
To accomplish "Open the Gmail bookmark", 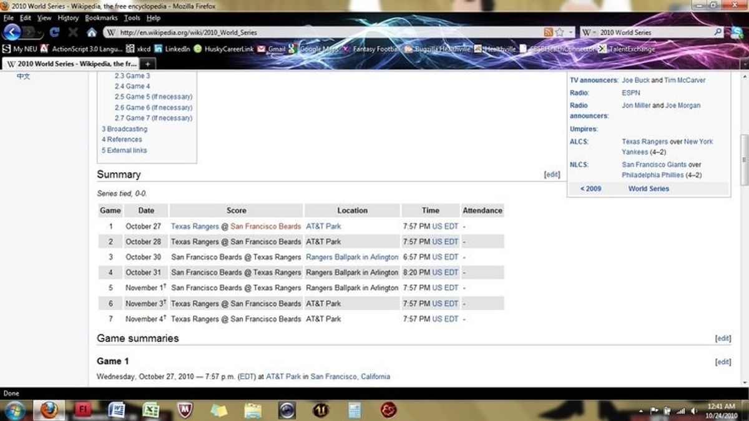I will 272,49.
